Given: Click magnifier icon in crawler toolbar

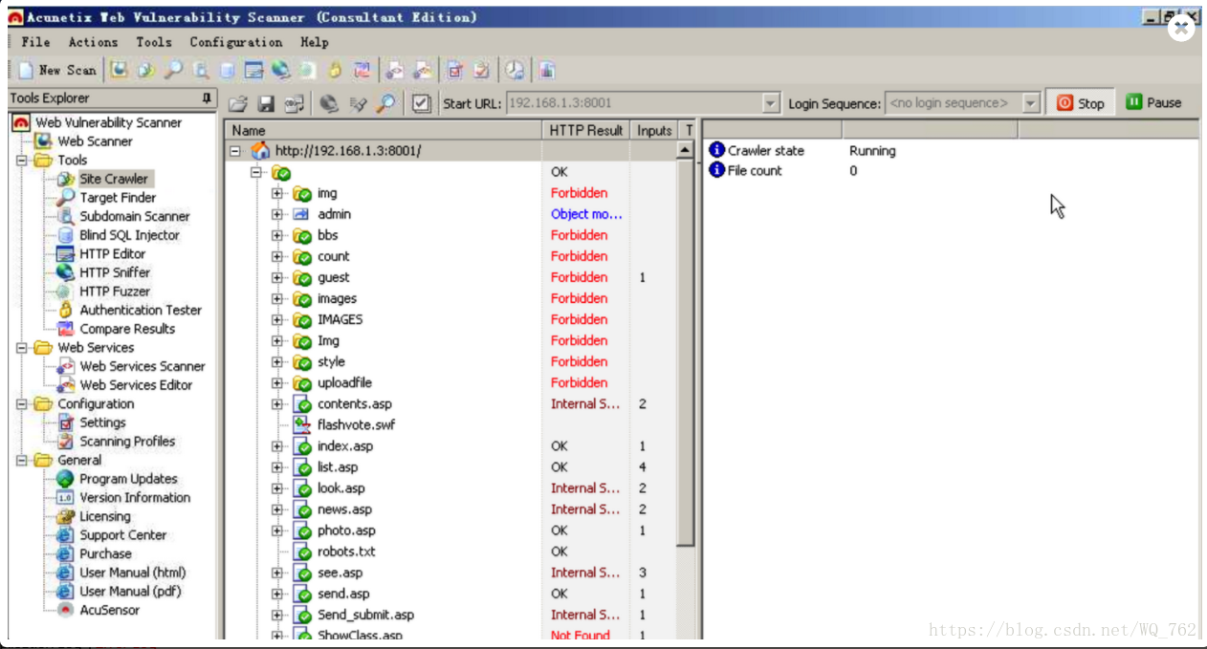Looking at the screenshot, I should (x=386, y=103).
